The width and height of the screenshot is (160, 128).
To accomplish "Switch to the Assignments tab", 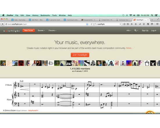I will 88,20.
